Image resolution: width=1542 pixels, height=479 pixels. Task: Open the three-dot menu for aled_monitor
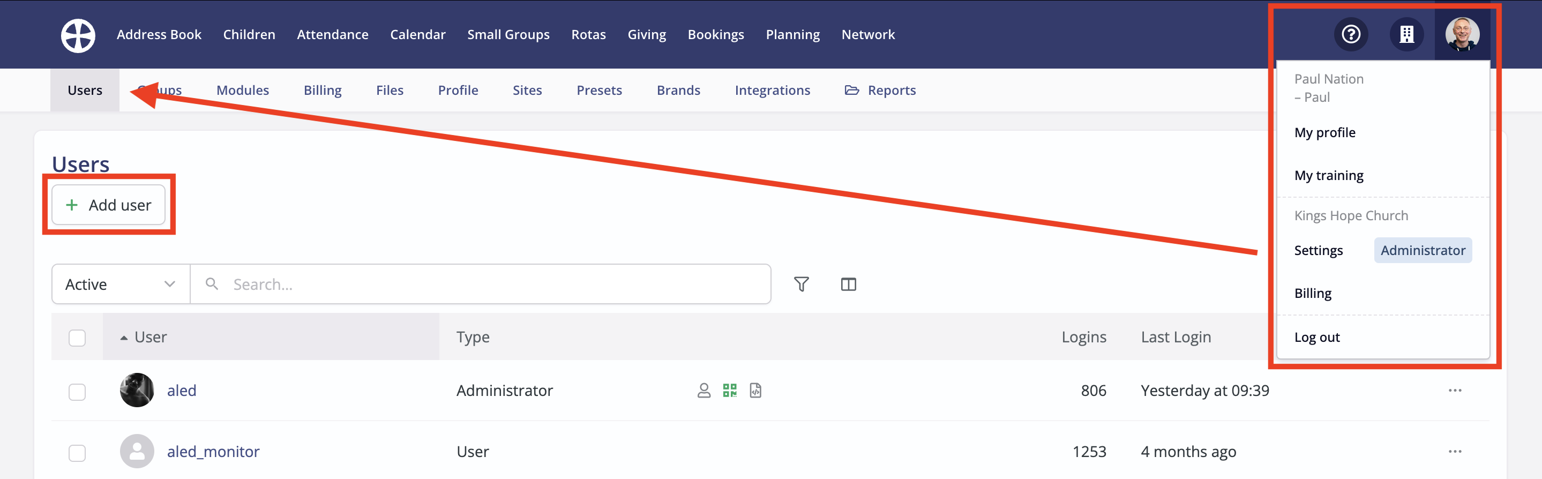1455,452
